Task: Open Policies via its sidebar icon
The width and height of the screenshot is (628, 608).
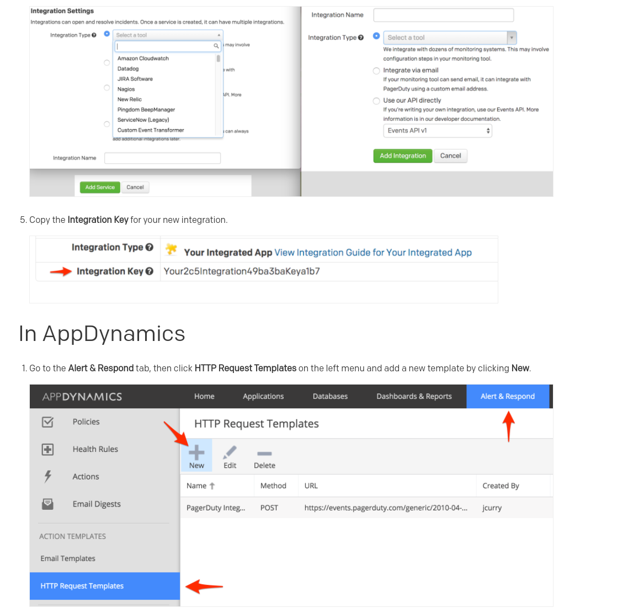Action: click(47, 422)
